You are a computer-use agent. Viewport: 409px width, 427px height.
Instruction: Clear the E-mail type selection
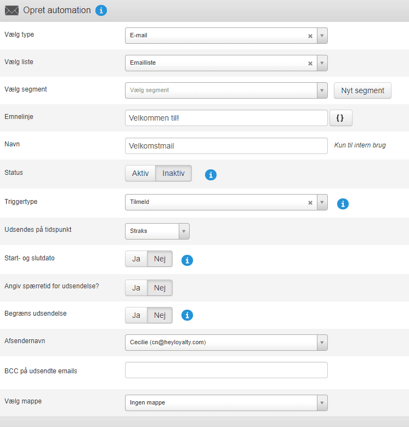point(310,36)
